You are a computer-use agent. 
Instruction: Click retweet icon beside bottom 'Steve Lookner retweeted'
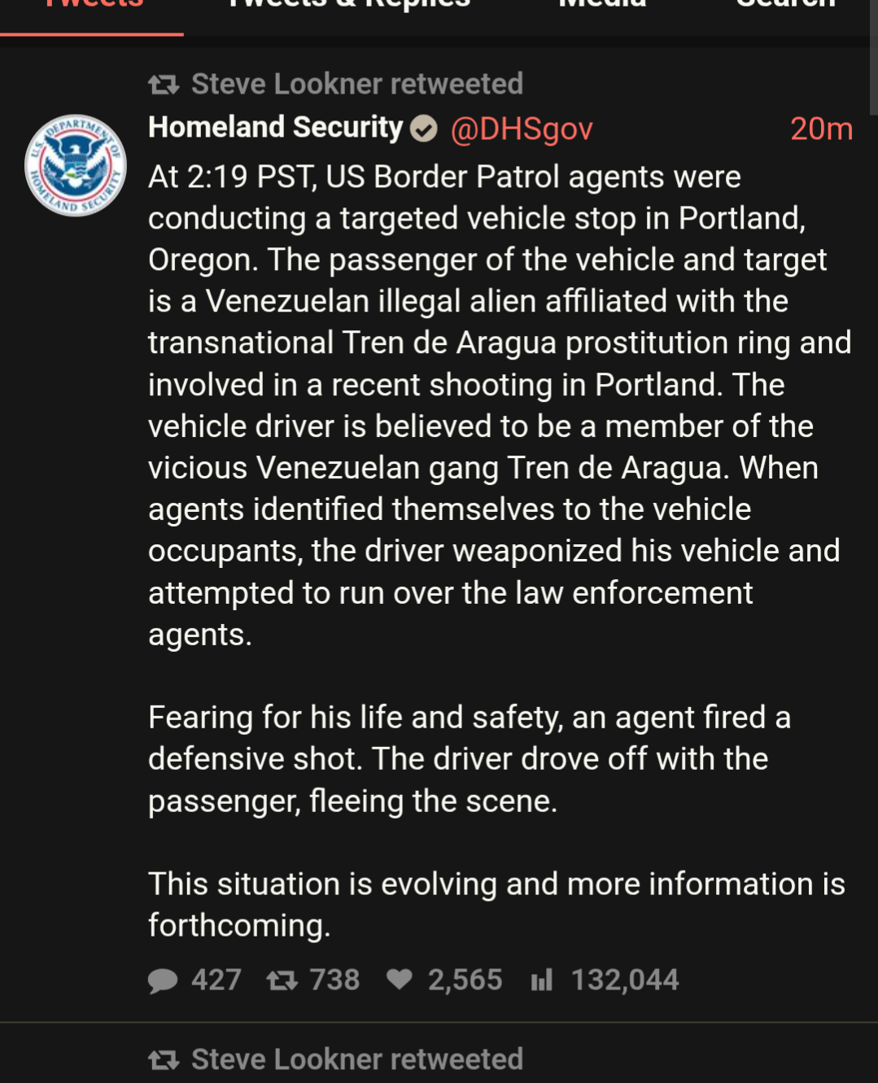tap(164, 1059)
